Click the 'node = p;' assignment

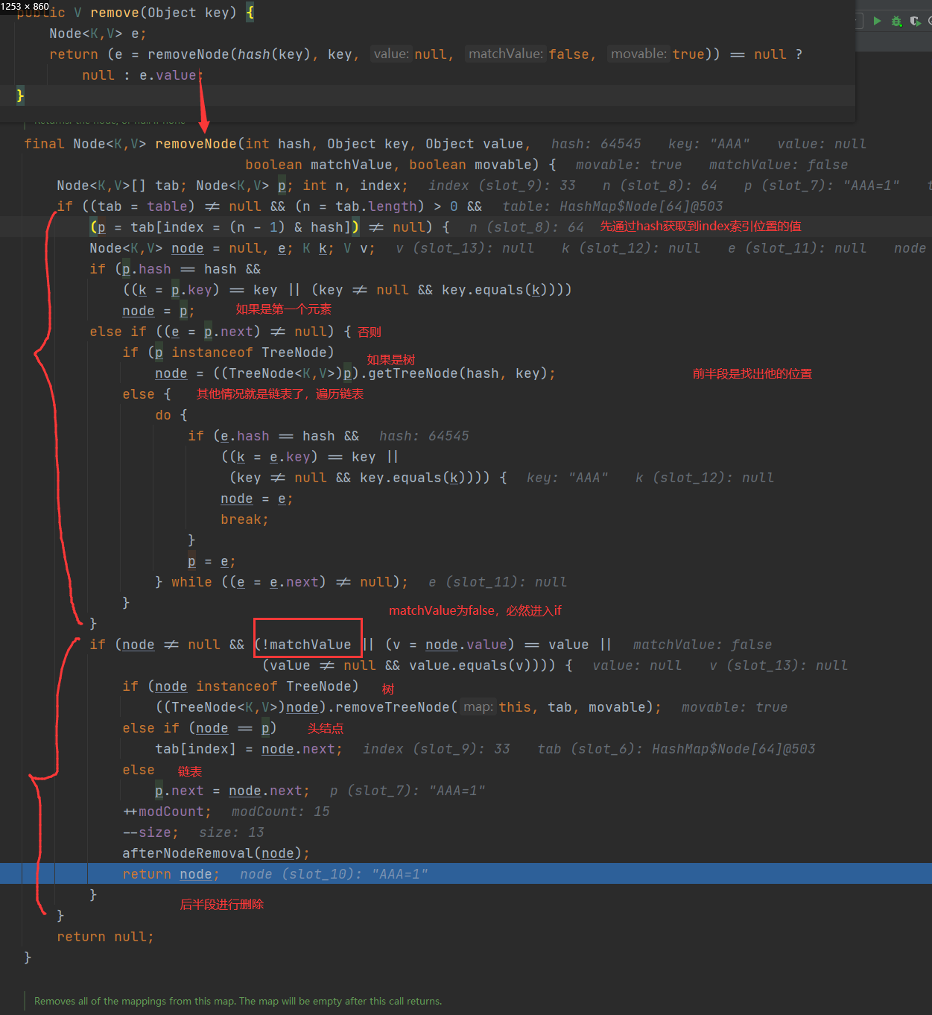pos(159,311)
